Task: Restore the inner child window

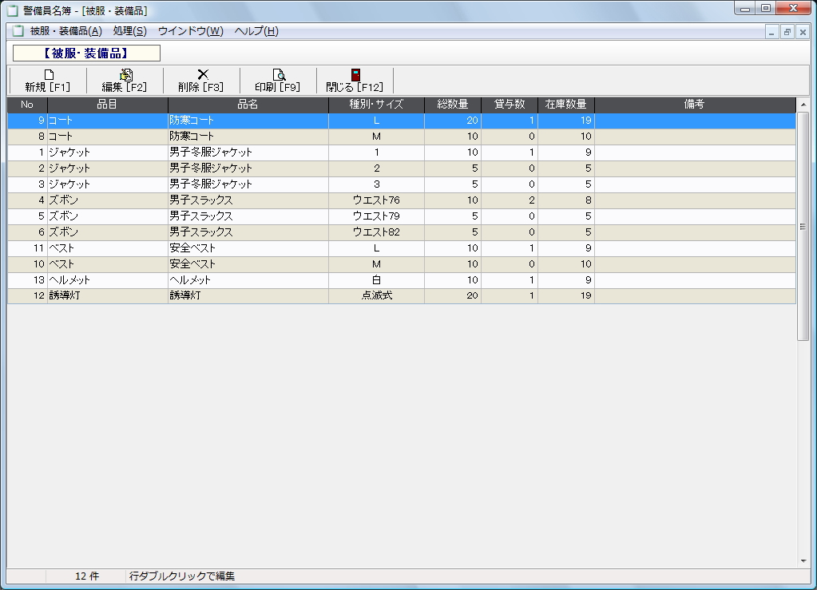Action: pyautogui.click(x=787, y=32)
